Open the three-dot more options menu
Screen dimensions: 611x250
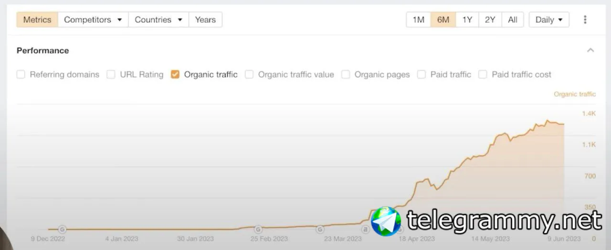(585, 20)
